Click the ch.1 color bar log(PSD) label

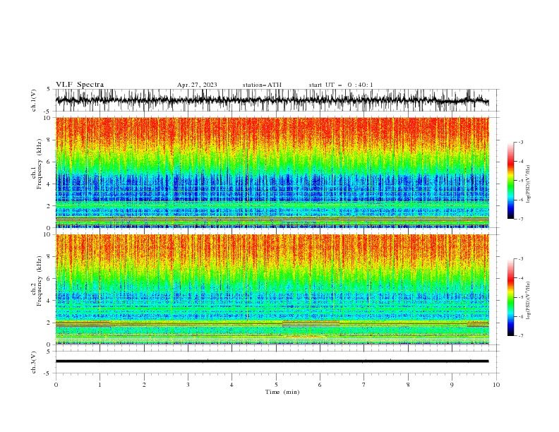pyautogui.click(x=528, y=184)
